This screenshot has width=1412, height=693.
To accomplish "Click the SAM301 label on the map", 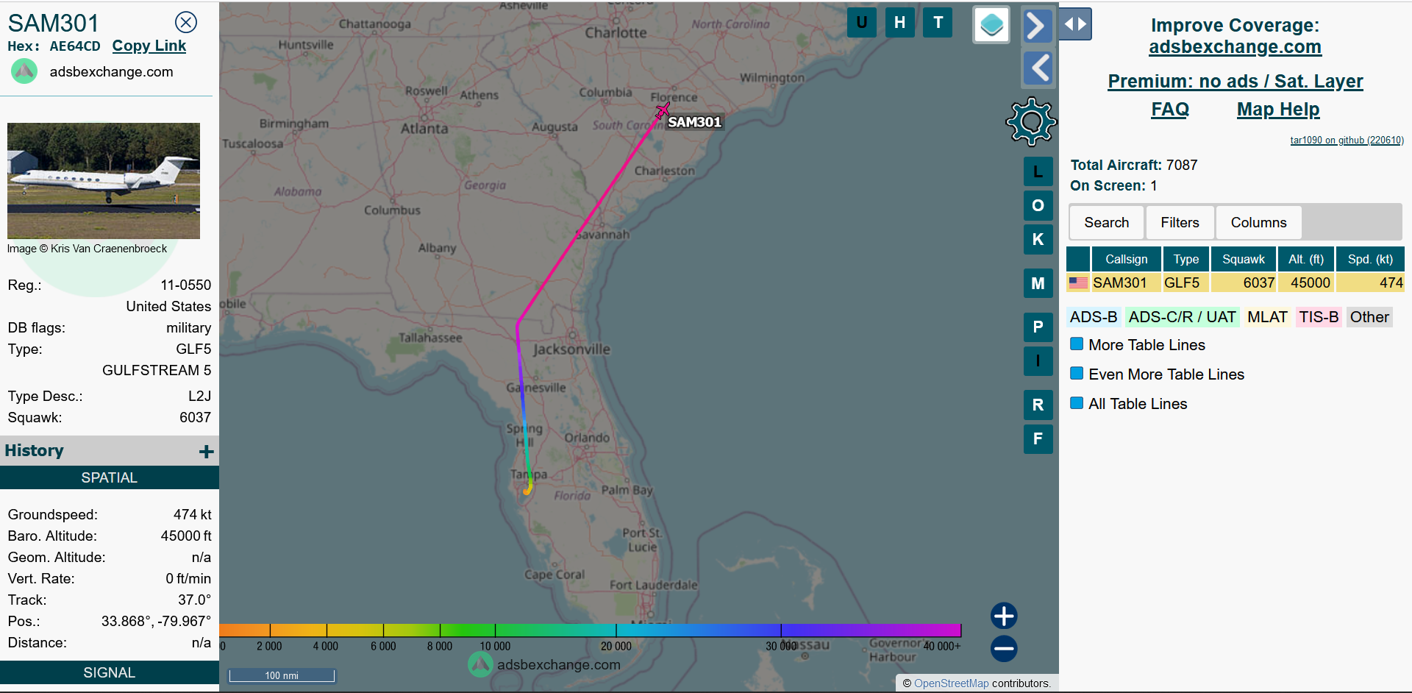I will pyautogui.click(x=694, y=122).
